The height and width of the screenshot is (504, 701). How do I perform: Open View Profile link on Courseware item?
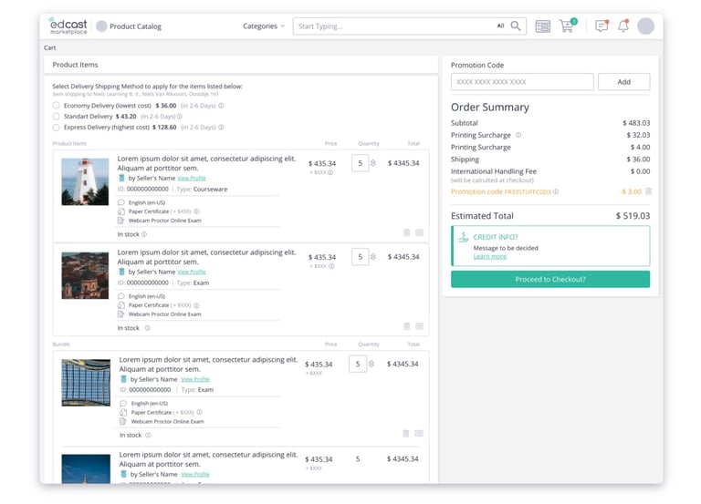click(192, 178)
